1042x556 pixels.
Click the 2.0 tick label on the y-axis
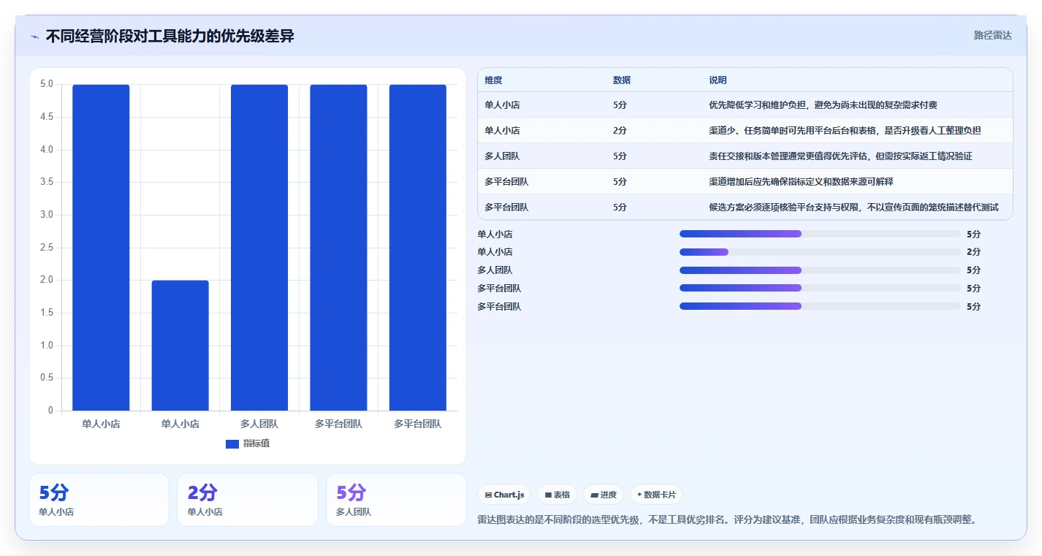coord(46,281)
